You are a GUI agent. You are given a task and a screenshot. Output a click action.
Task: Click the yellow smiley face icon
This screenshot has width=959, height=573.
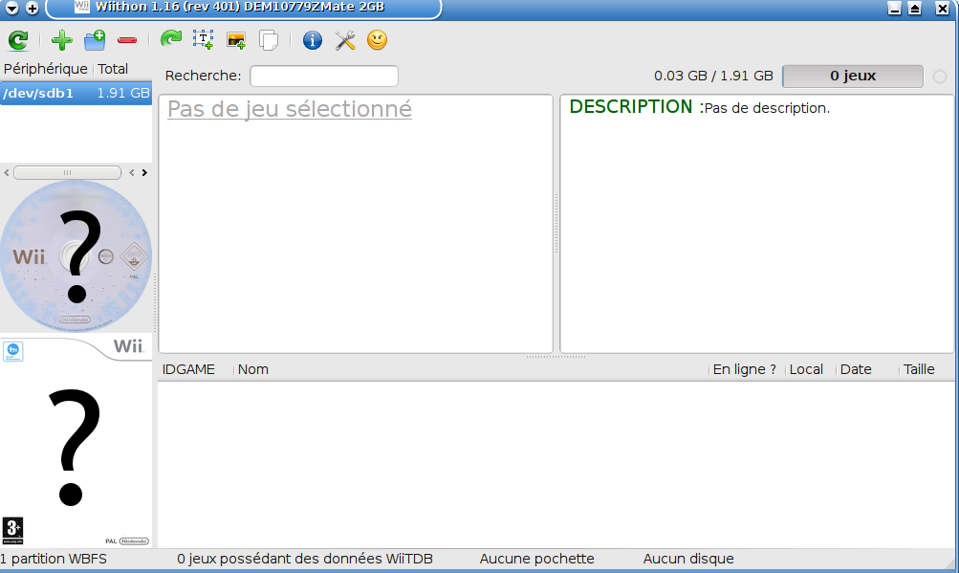[378, 40]
